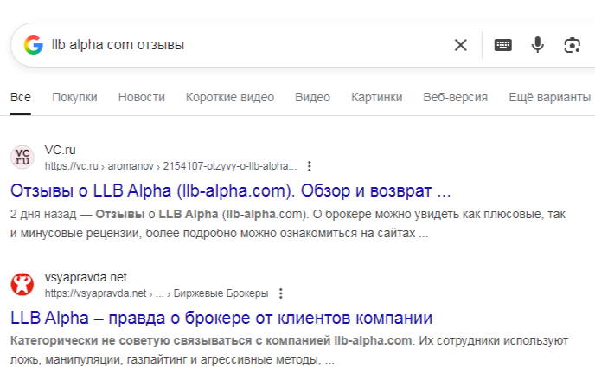
Task: Click the vsyapravda.net site name
Action: tap(86, 277)
